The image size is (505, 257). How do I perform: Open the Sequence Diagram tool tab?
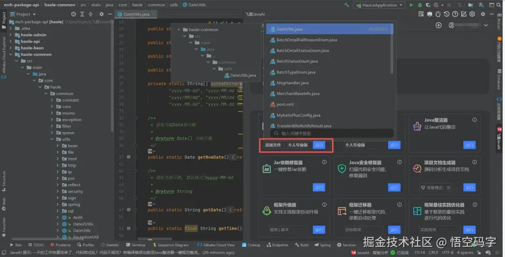[x=170, y=245]
